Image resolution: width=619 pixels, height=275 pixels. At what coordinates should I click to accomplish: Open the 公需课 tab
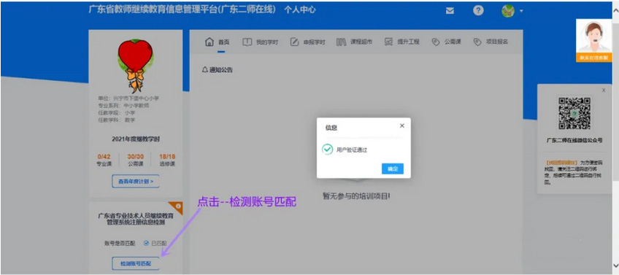point(453,42)
